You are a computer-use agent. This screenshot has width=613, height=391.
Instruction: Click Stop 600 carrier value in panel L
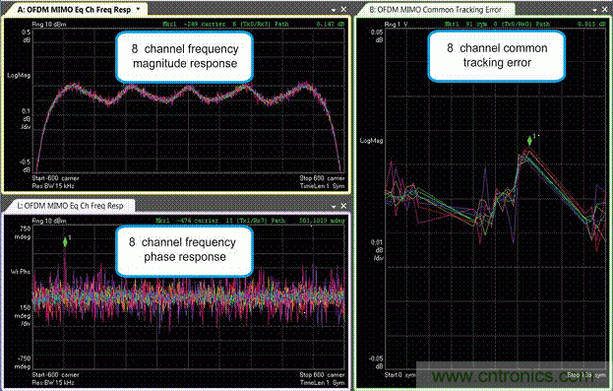[x=322, y=375]
